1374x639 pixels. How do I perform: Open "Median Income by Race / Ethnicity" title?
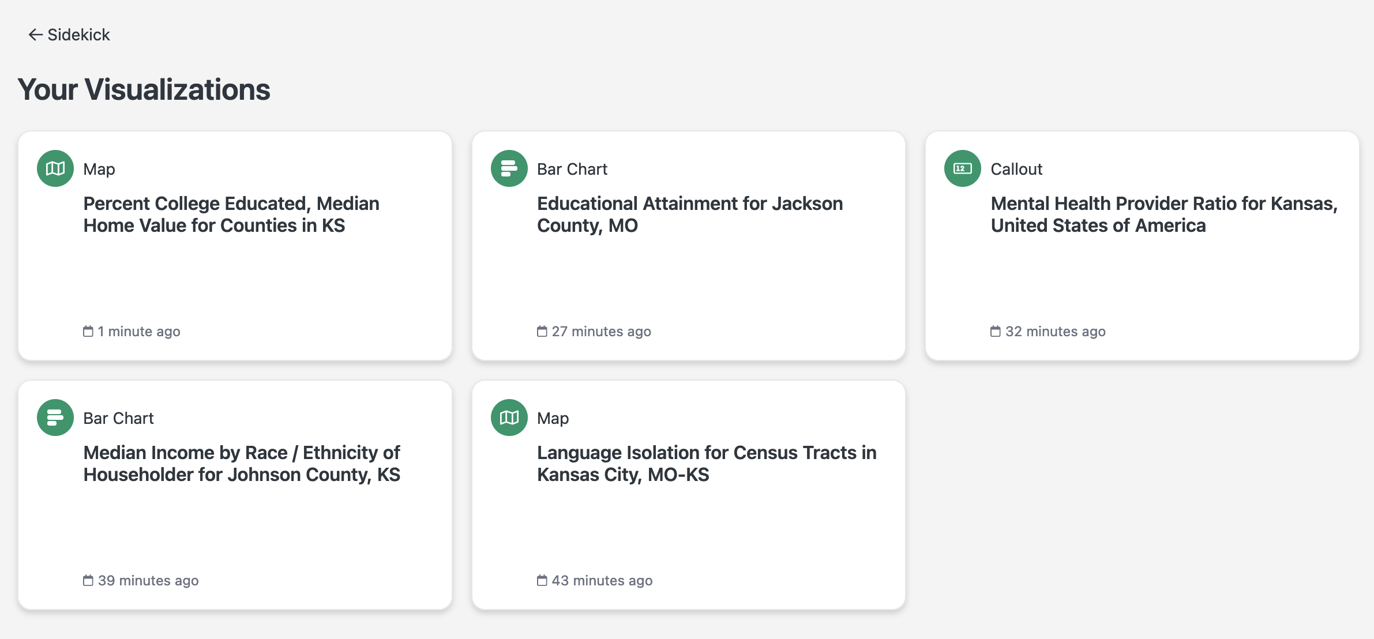(x=242, y=464)
